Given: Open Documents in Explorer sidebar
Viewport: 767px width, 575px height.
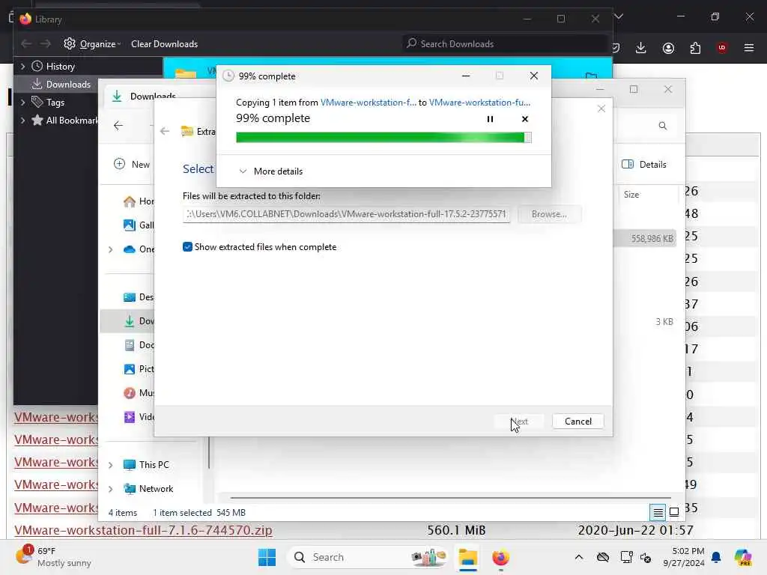Looking at the screenshot, I should tap(139, 344).
